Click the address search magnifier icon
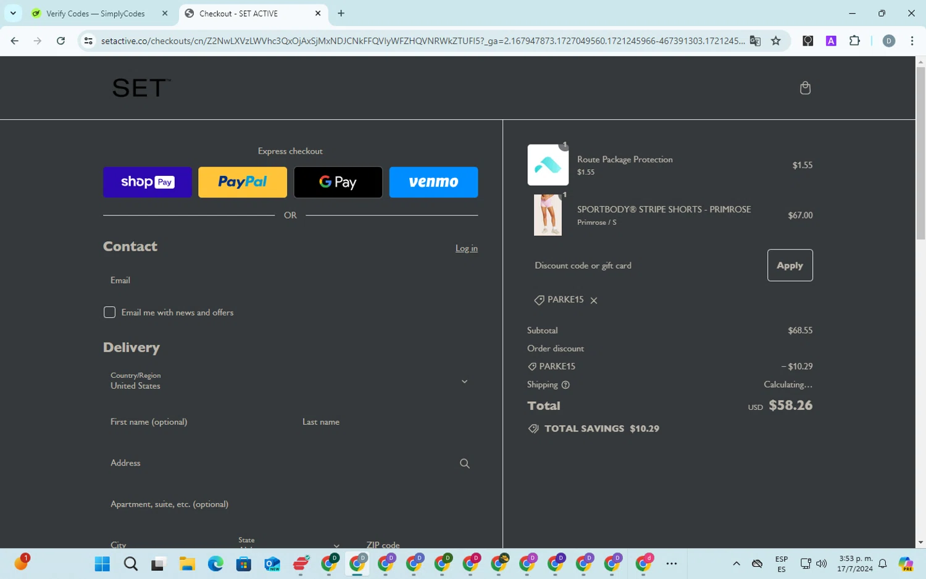Viewport: 926px width, 579px height. [x=464, y=464]
